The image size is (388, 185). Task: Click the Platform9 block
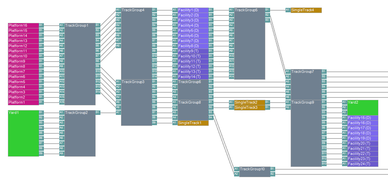(24, 61)
